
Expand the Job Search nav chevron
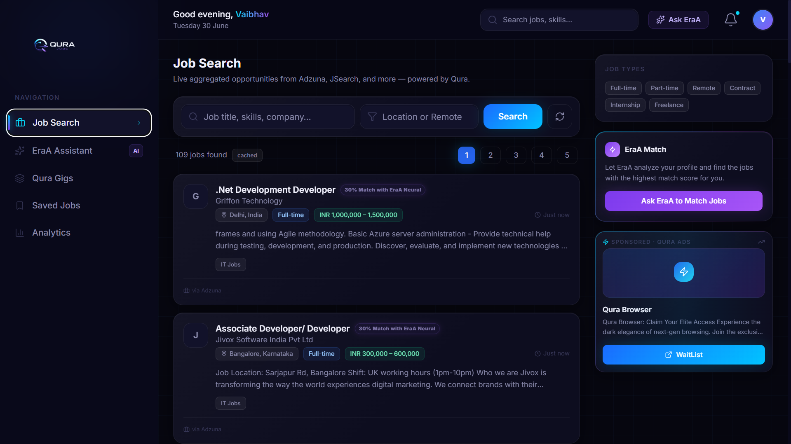139,123
